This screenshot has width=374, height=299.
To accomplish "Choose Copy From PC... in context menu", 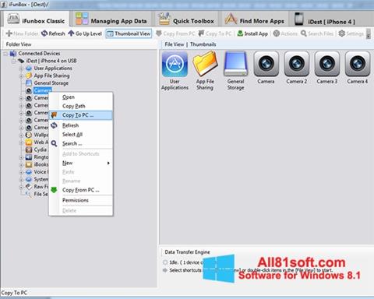I will pyautogui.click(x=81, y=190).
